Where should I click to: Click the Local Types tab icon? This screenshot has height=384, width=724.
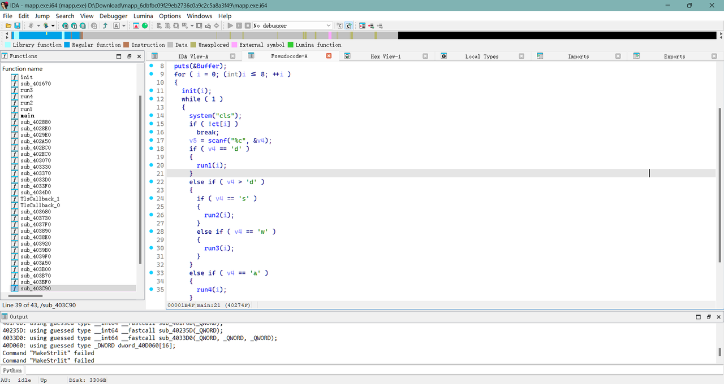point(444,56)
